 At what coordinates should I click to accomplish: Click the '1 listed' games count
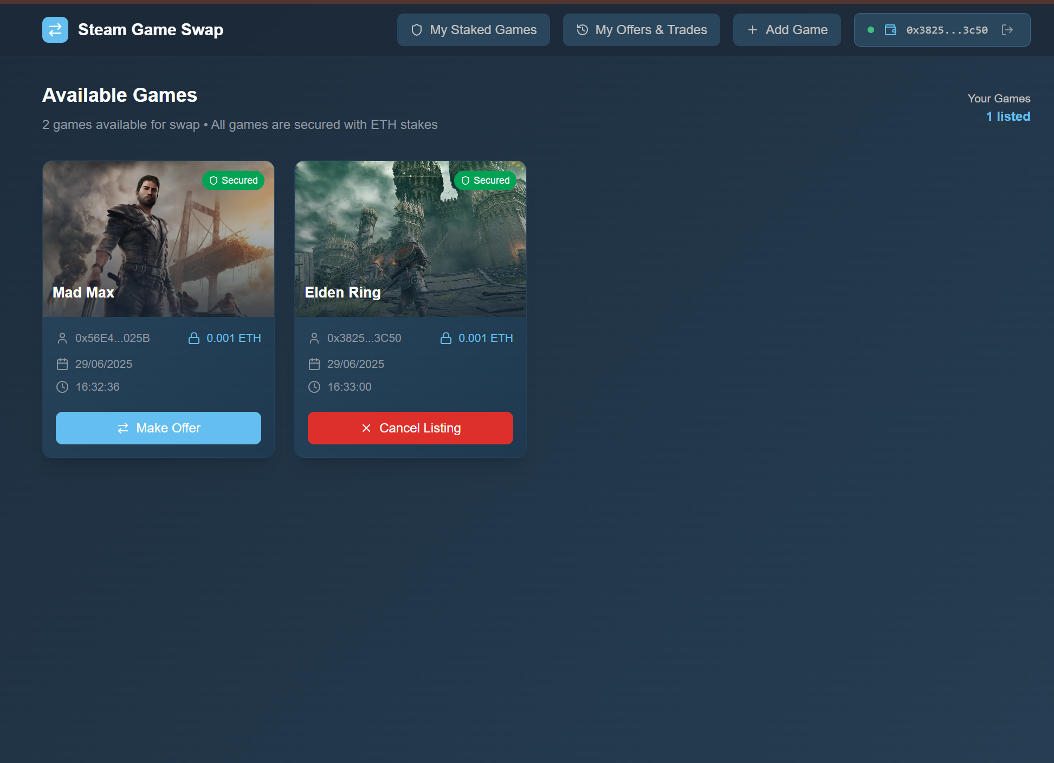[1008, 117]
